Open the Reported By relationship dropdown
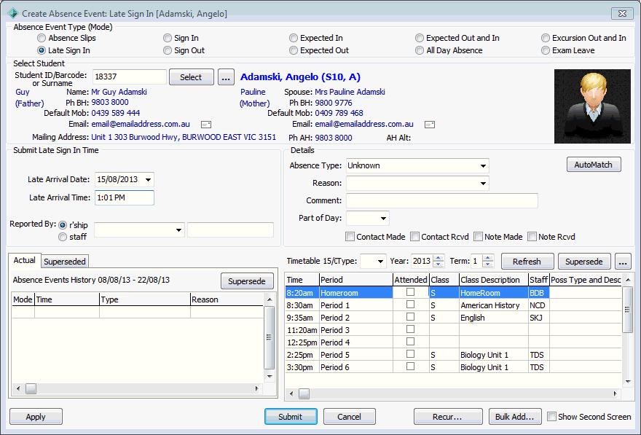Screen dimensions: 641x435 point(178,230)
